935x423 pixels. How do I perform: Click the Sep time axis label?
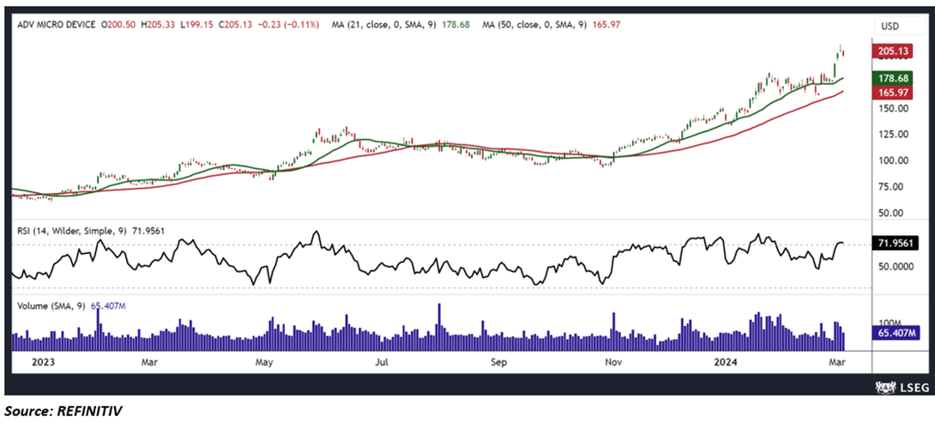[x=498, y=361]
